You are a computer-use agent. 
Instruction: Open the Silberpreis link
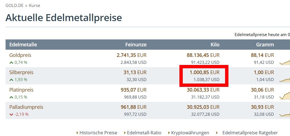[x=21, y=72]
